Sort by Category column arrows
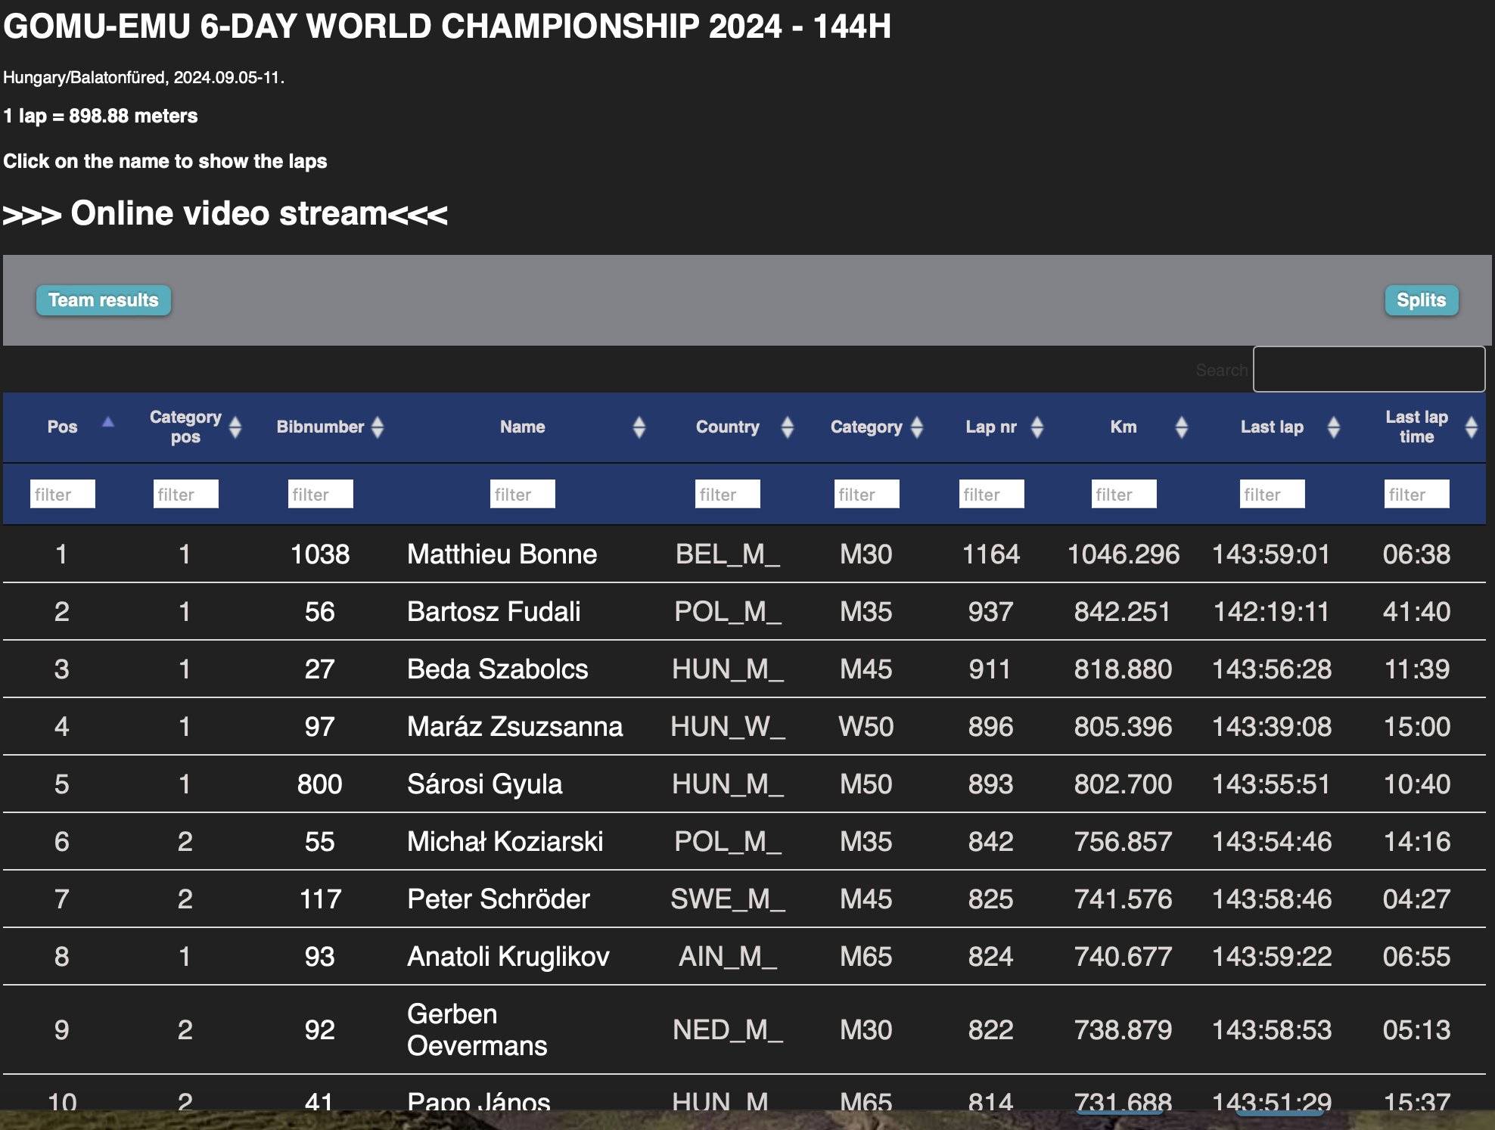 click(x=917, y=427)
